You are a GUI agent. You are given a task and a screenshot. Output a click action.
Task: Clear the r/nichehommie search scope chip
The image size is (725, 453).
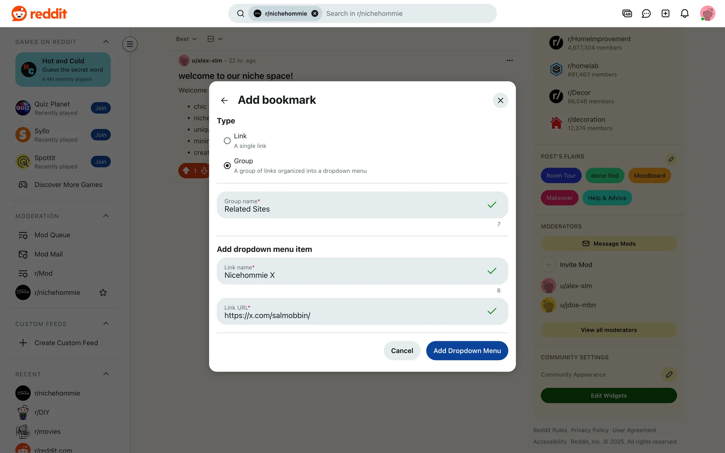pyautogui.click(x=315, y=14)
